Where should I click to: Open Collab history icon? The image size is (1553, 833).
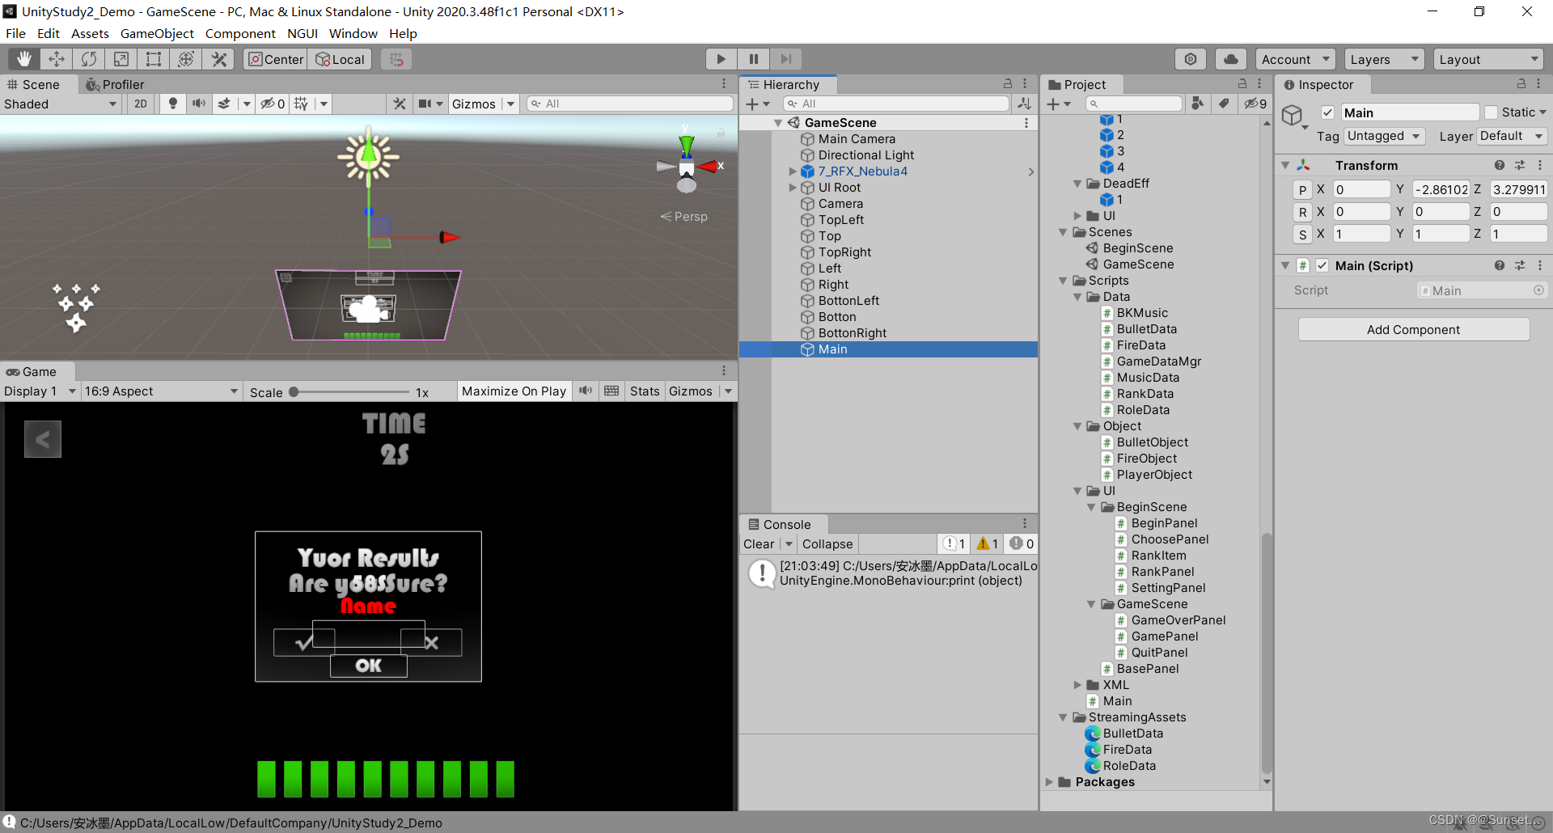click(1191, 59)
